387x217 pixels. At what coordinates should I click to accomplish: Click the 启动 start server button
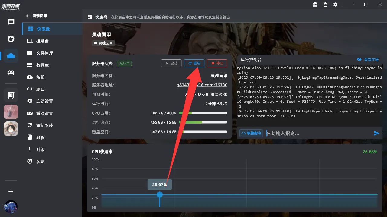tap(171, 63)
